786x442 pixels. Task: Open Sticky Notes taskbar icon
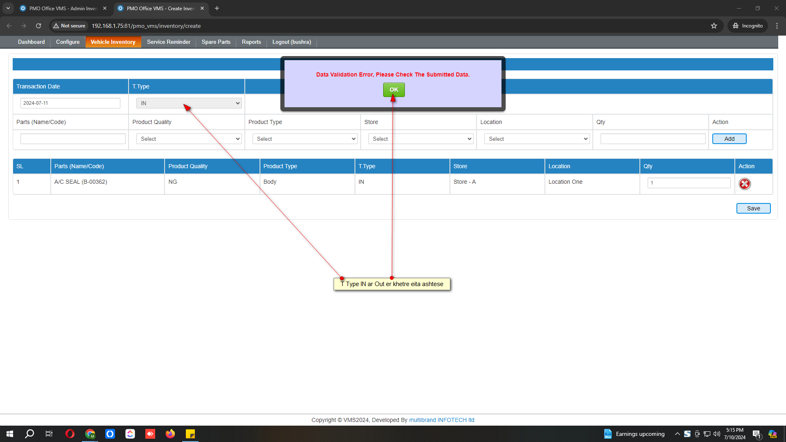pyautogui.click(x=190, y=434)
